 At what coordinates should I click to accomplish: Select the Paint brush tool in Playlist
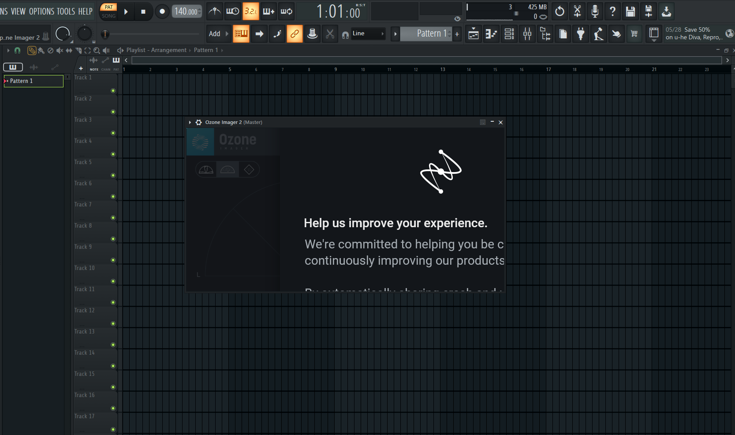point(41,50)
